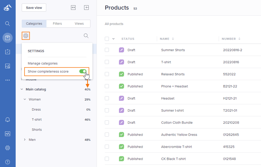Open the tasks clipboard icon in the sidebar
Viewport: 261px width, 167px height.
coord(8,52)
